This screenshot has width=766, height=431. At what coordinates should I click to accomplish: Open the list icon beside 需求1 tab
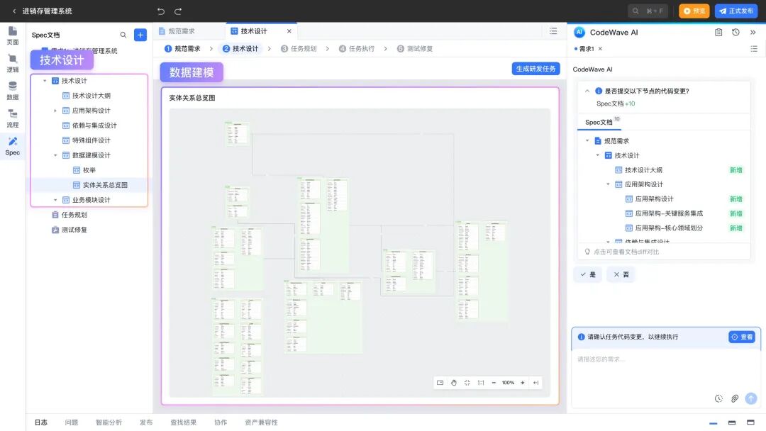[x=754, y=49]
